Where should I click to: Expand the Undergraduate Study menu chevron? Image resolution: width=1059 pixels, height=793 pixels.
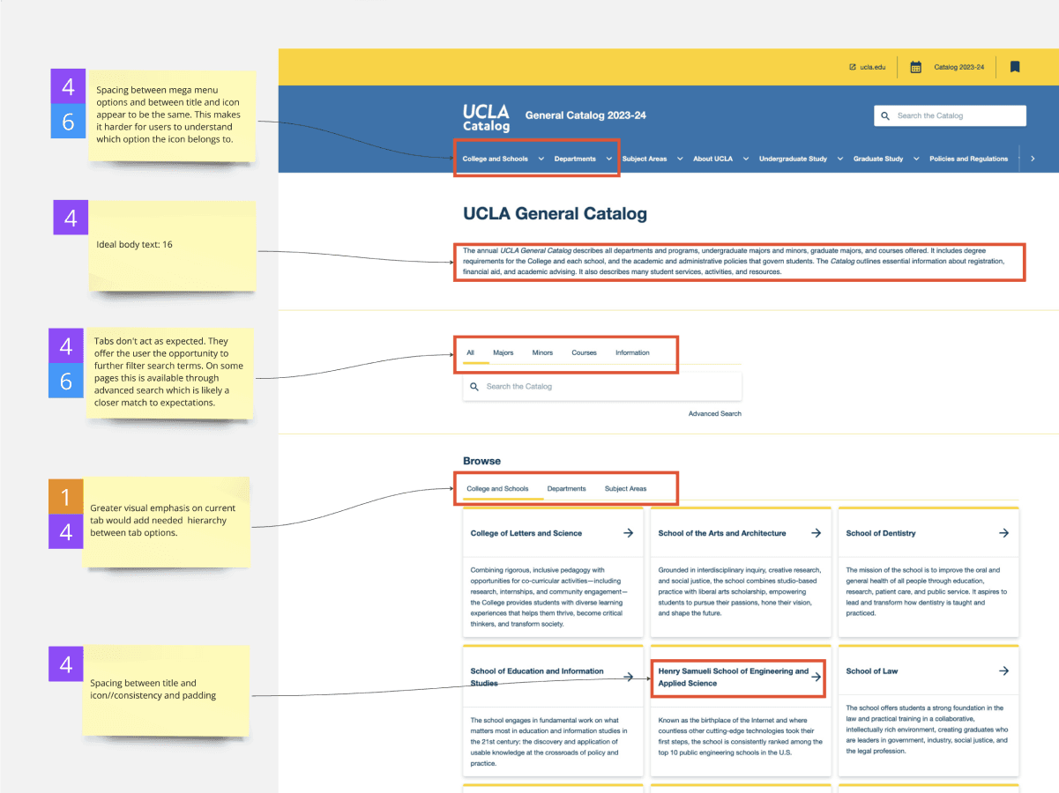click(x=840, y=159)
